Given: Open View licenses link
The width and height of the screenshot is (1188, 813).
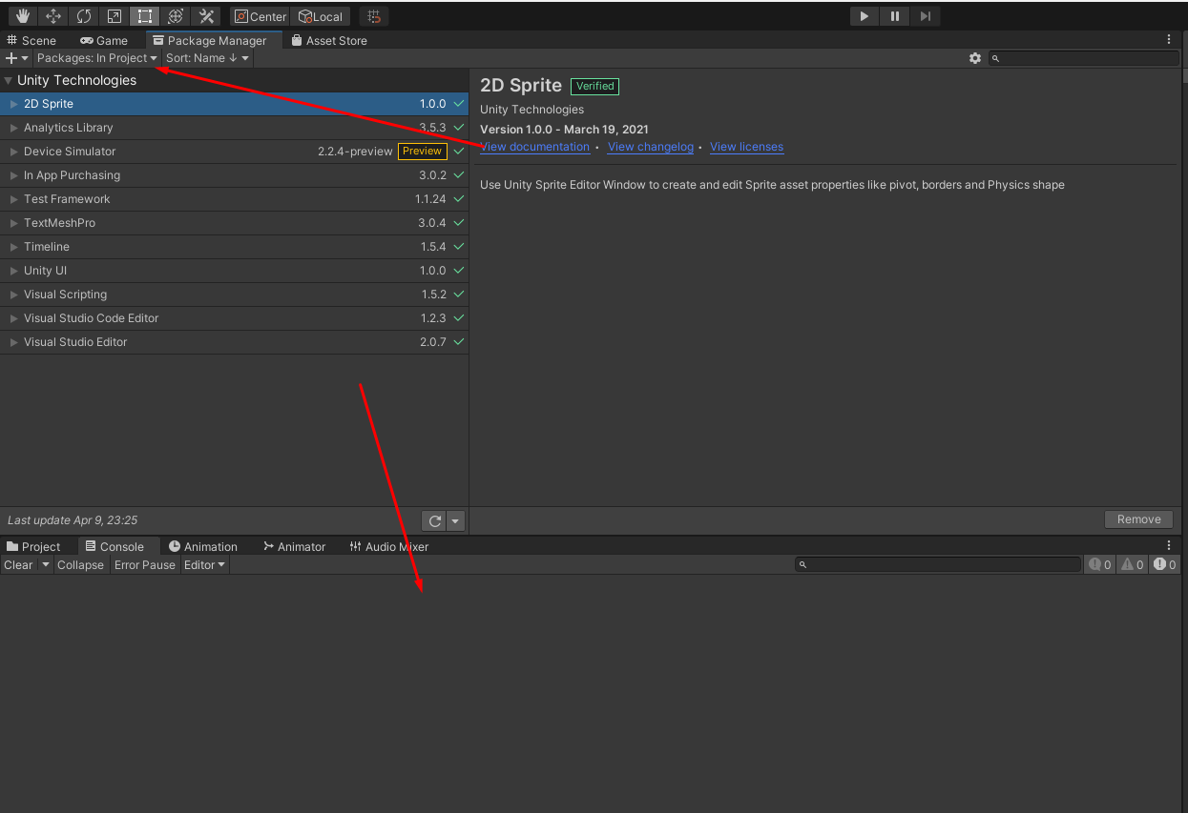Looking at the screenshot, I should (x=746, y=147).
